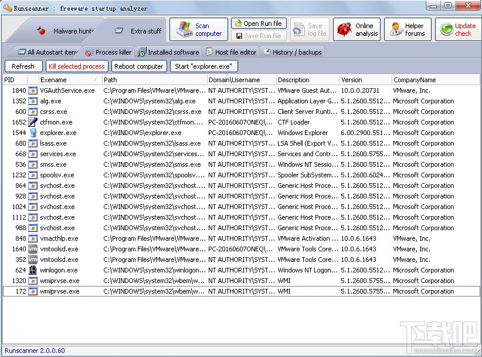Viewport: 482px width, 357px height.
Task: Select PID 988 svchost.exe row
Action: tap(242, 228)
